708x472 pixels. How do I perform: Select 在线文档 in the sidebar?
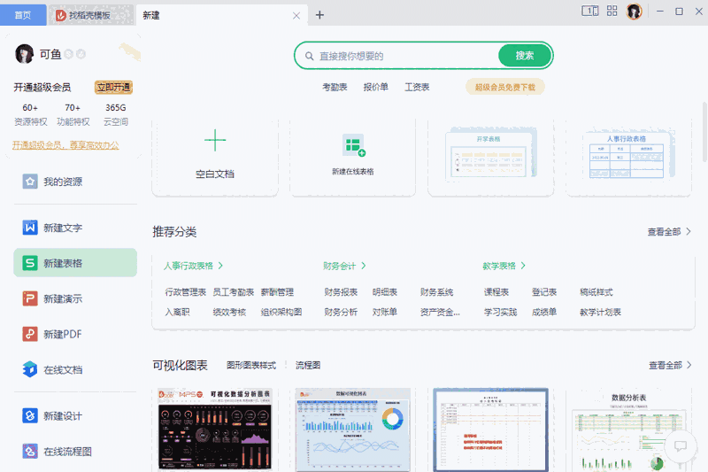[75, 369]
